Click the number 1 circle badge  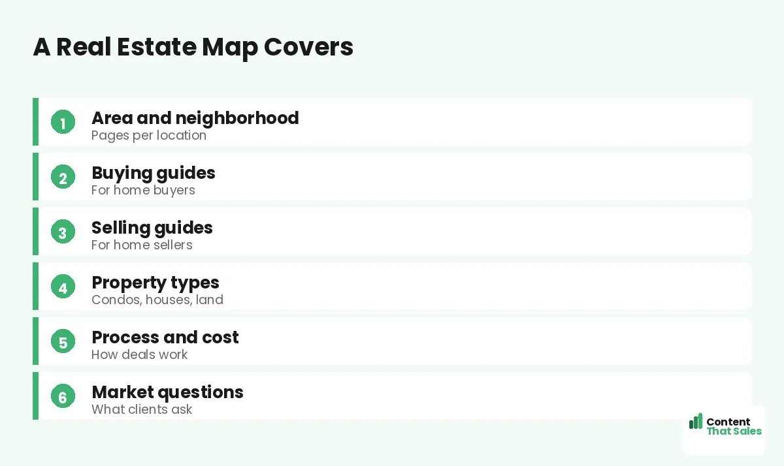pos(63,122)
